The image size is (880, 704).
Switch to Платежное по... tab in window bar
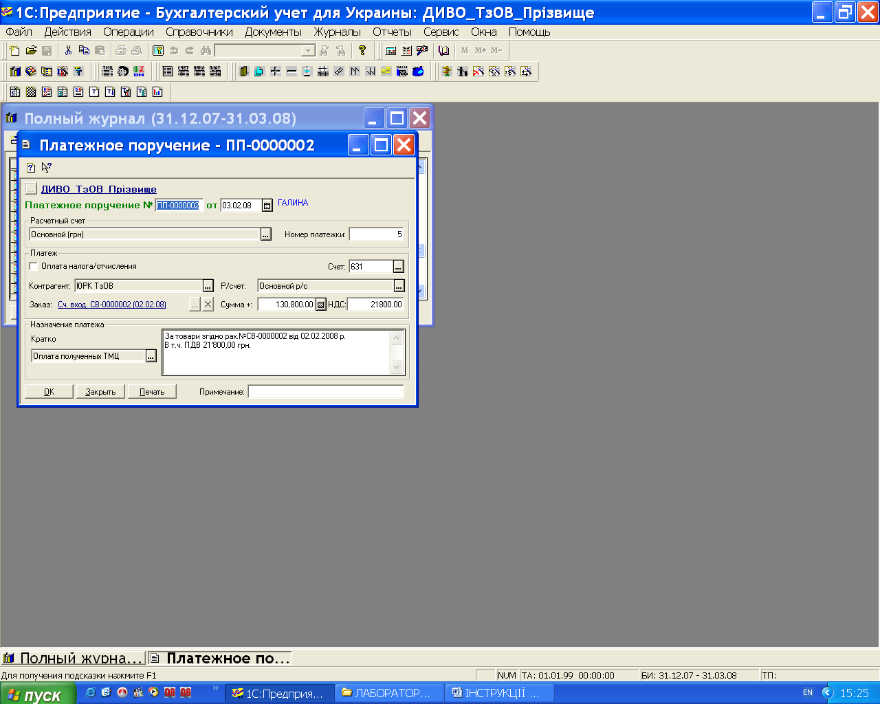tap(221, 658)
